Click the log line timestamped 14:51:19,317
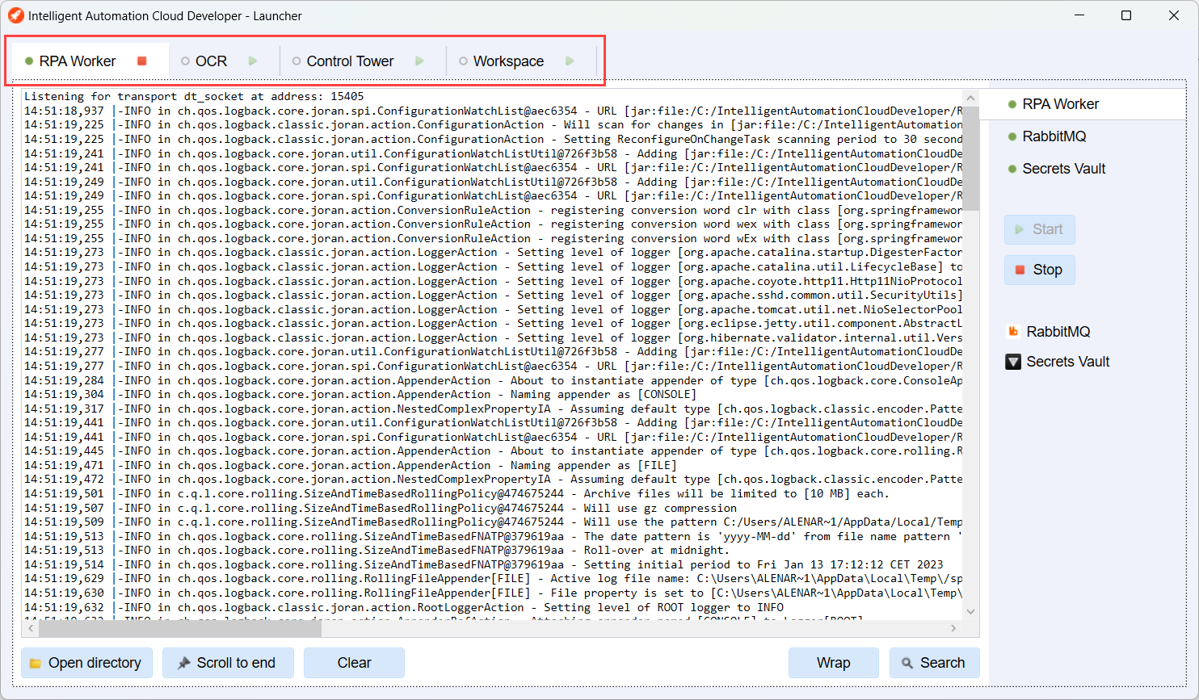The width and height of the screenshot is (1199, 700). pos(493,409)
